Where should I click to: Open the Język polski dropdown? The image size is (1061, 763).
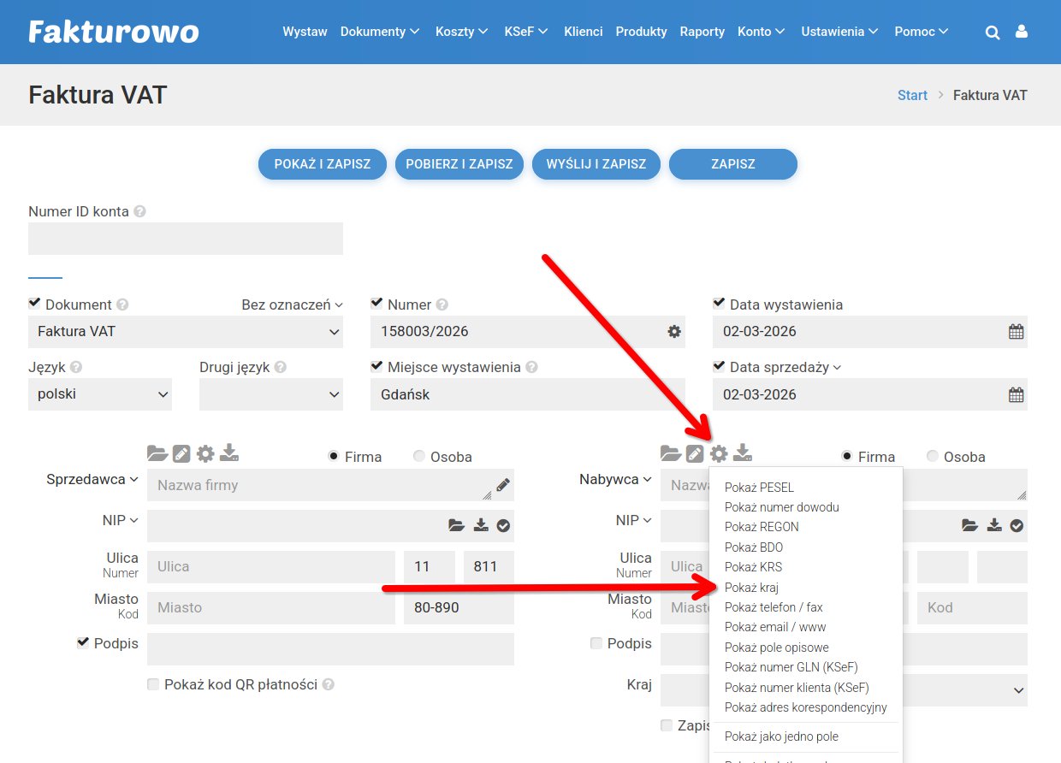click(x=100, y=395)
